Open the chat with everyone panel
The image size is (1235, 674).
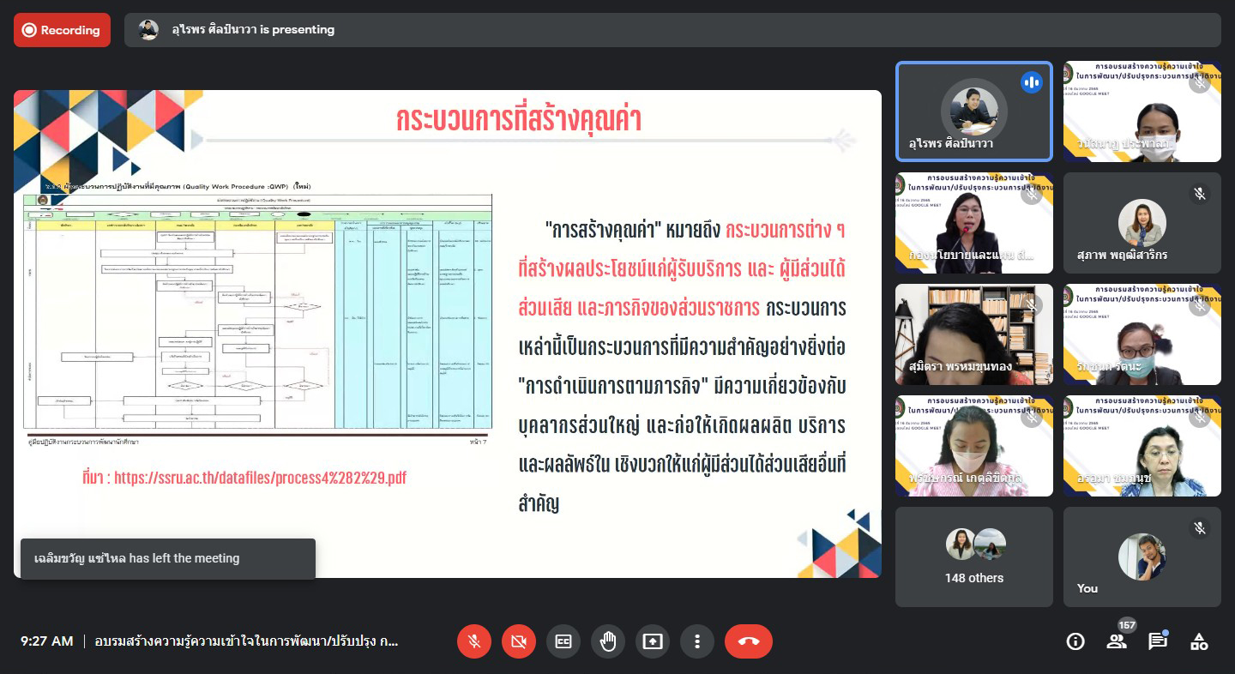1158,641
